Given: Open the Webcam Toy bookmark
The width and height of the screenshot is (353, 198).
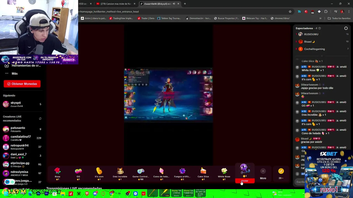Looking at the screenshot, I should pyautogui.click(x=255, y=18).
